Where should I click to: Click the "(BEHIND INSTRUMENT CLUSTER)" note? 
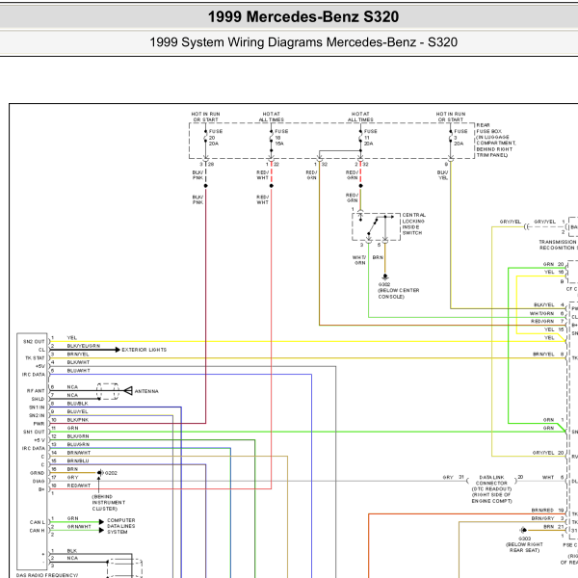(x=108, y=503)
